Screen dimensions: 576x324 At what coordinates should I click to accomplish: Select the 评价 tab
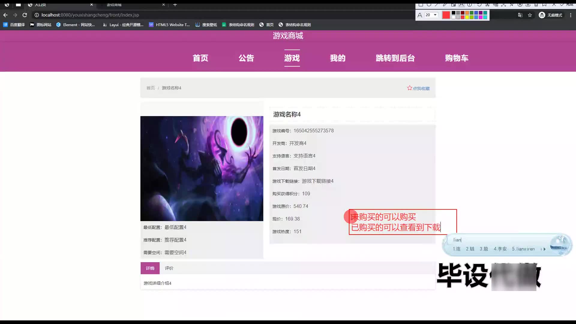pyautogui.click(x=169, y=268)
